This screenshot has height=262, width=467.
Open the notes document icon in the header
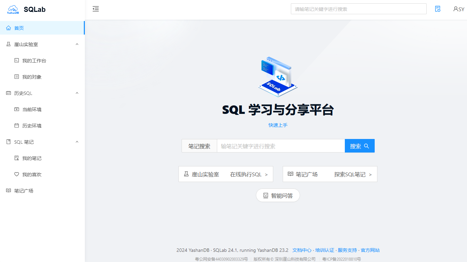pos(438,9)
